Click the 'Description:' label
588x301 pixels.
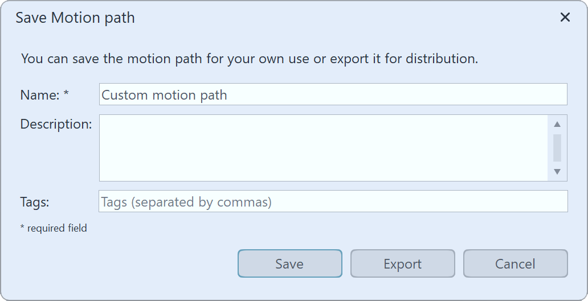point(56,124)
